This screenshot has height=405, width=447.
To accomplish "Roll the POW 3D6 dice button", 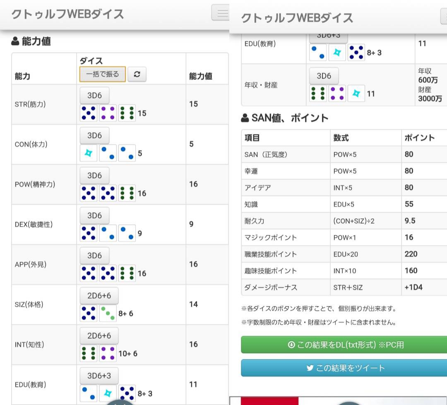I will [94, 176].
